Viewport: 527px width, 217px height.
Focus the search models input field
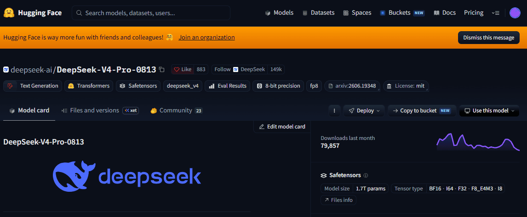[151, 13]
